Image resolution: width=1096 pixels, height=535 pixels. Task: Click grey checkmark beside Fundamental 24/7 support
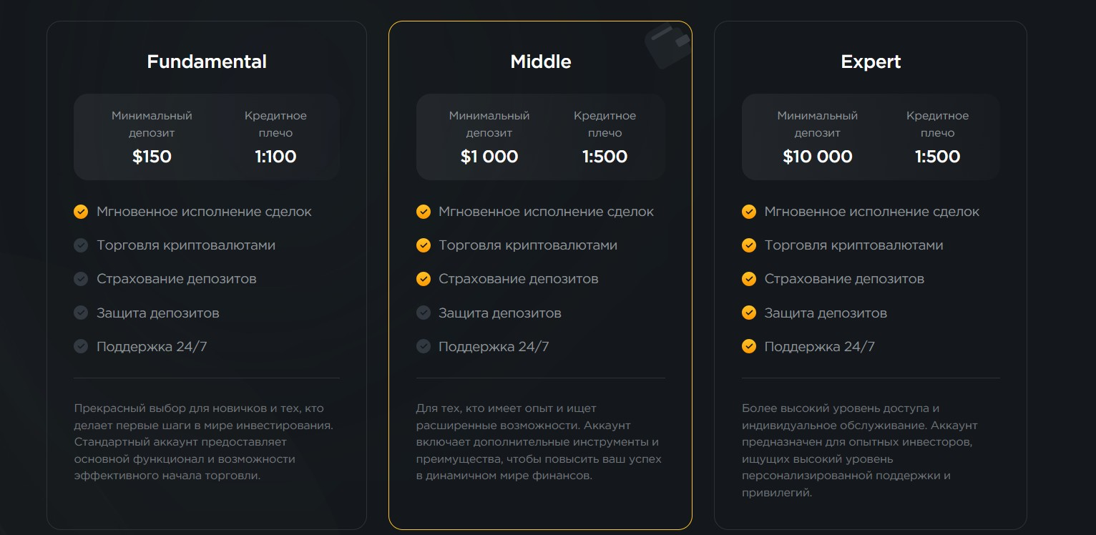(81, 346)
